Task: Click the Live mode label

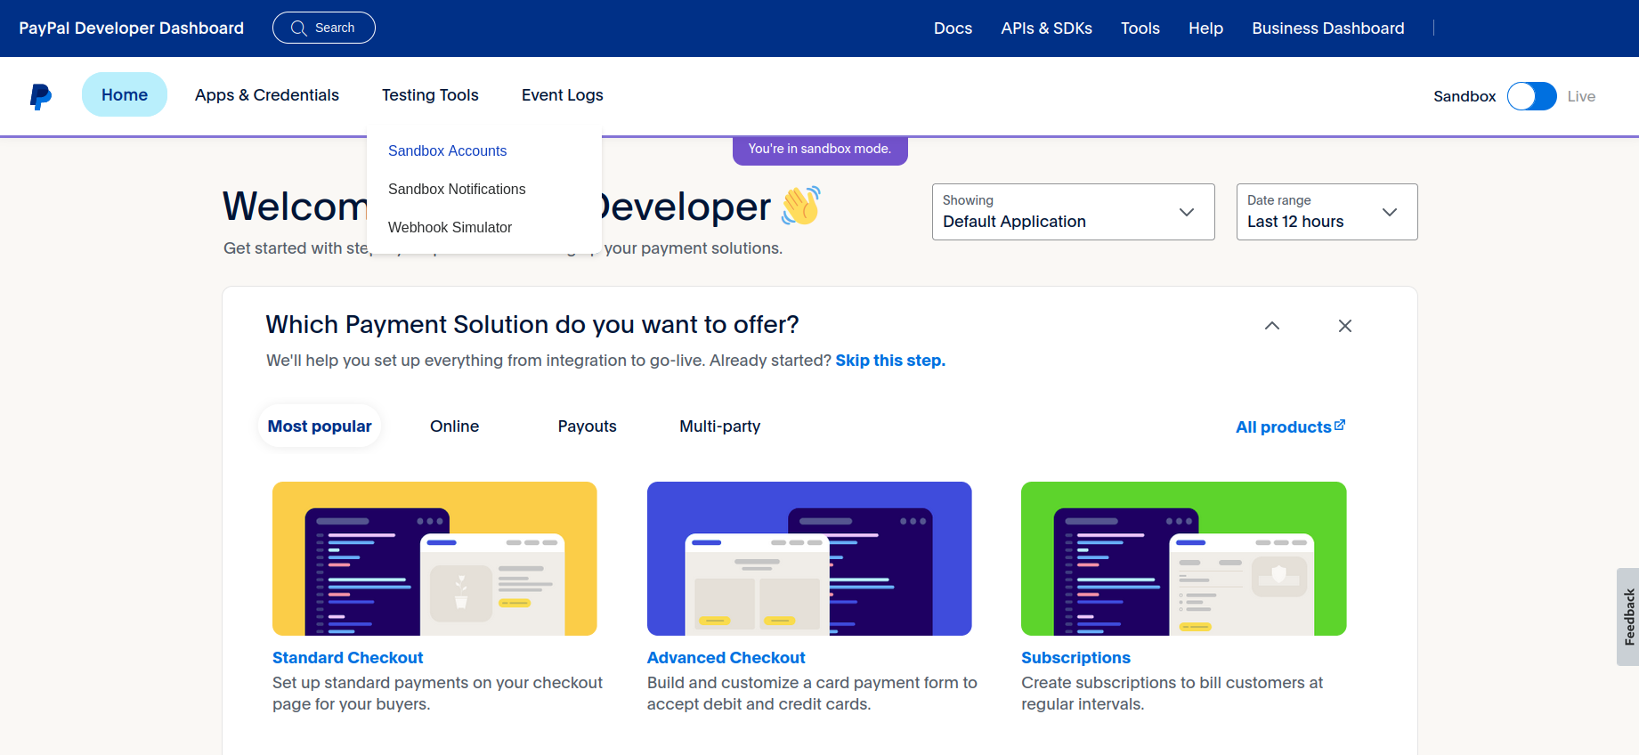Action: click(1581, 96)
